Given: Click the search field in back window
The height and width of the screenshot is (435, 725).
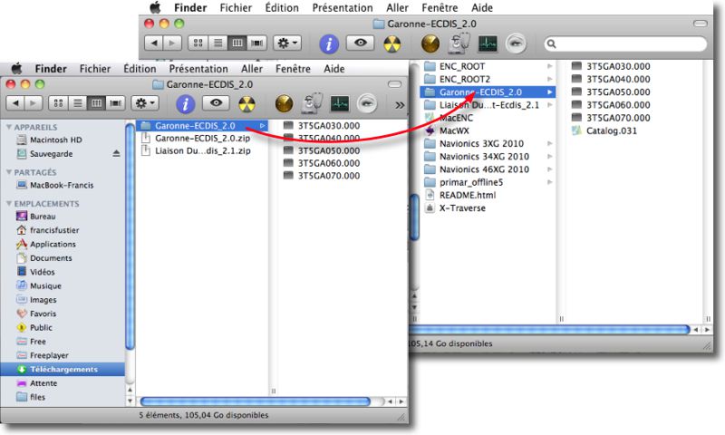Looking at the screenshot, I should coord(625,43).
